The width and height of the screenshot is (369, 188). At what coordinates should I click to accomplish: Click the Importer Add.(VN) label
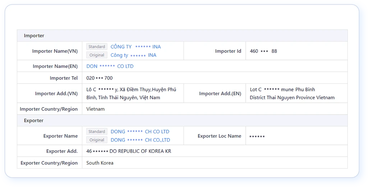click(x=56, y=93)
